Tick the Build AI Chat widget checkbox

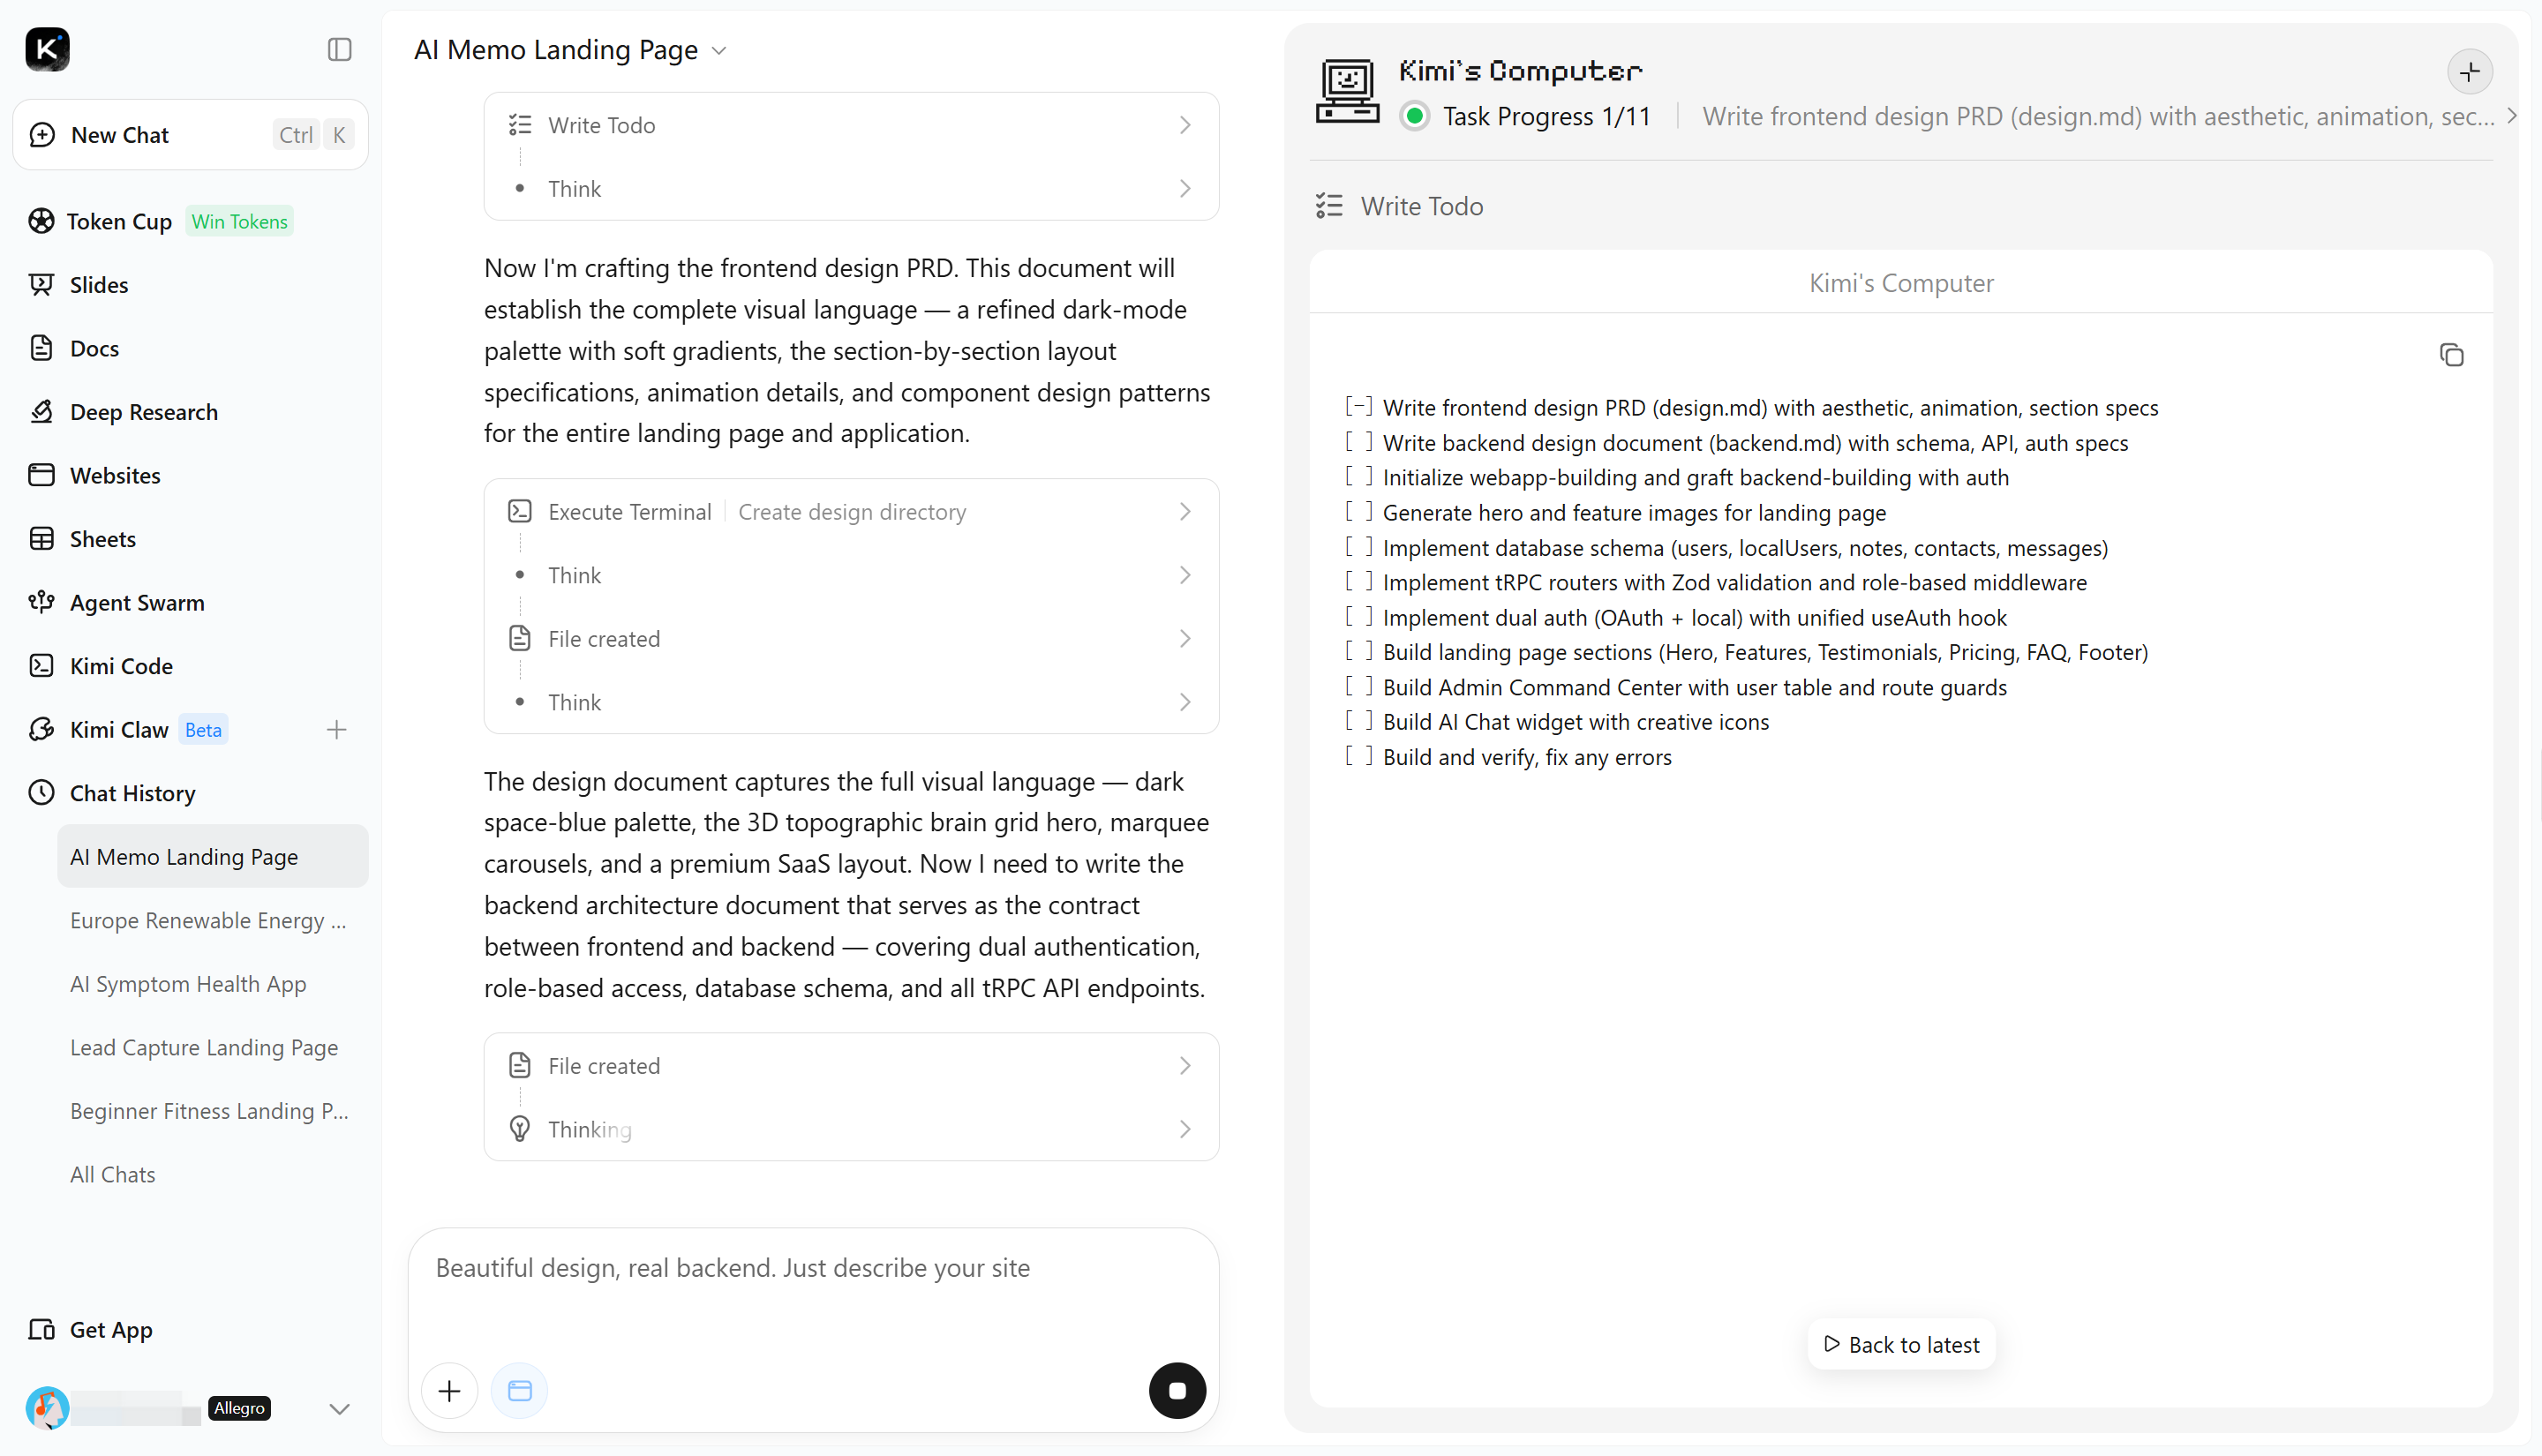pos(1358,721)
